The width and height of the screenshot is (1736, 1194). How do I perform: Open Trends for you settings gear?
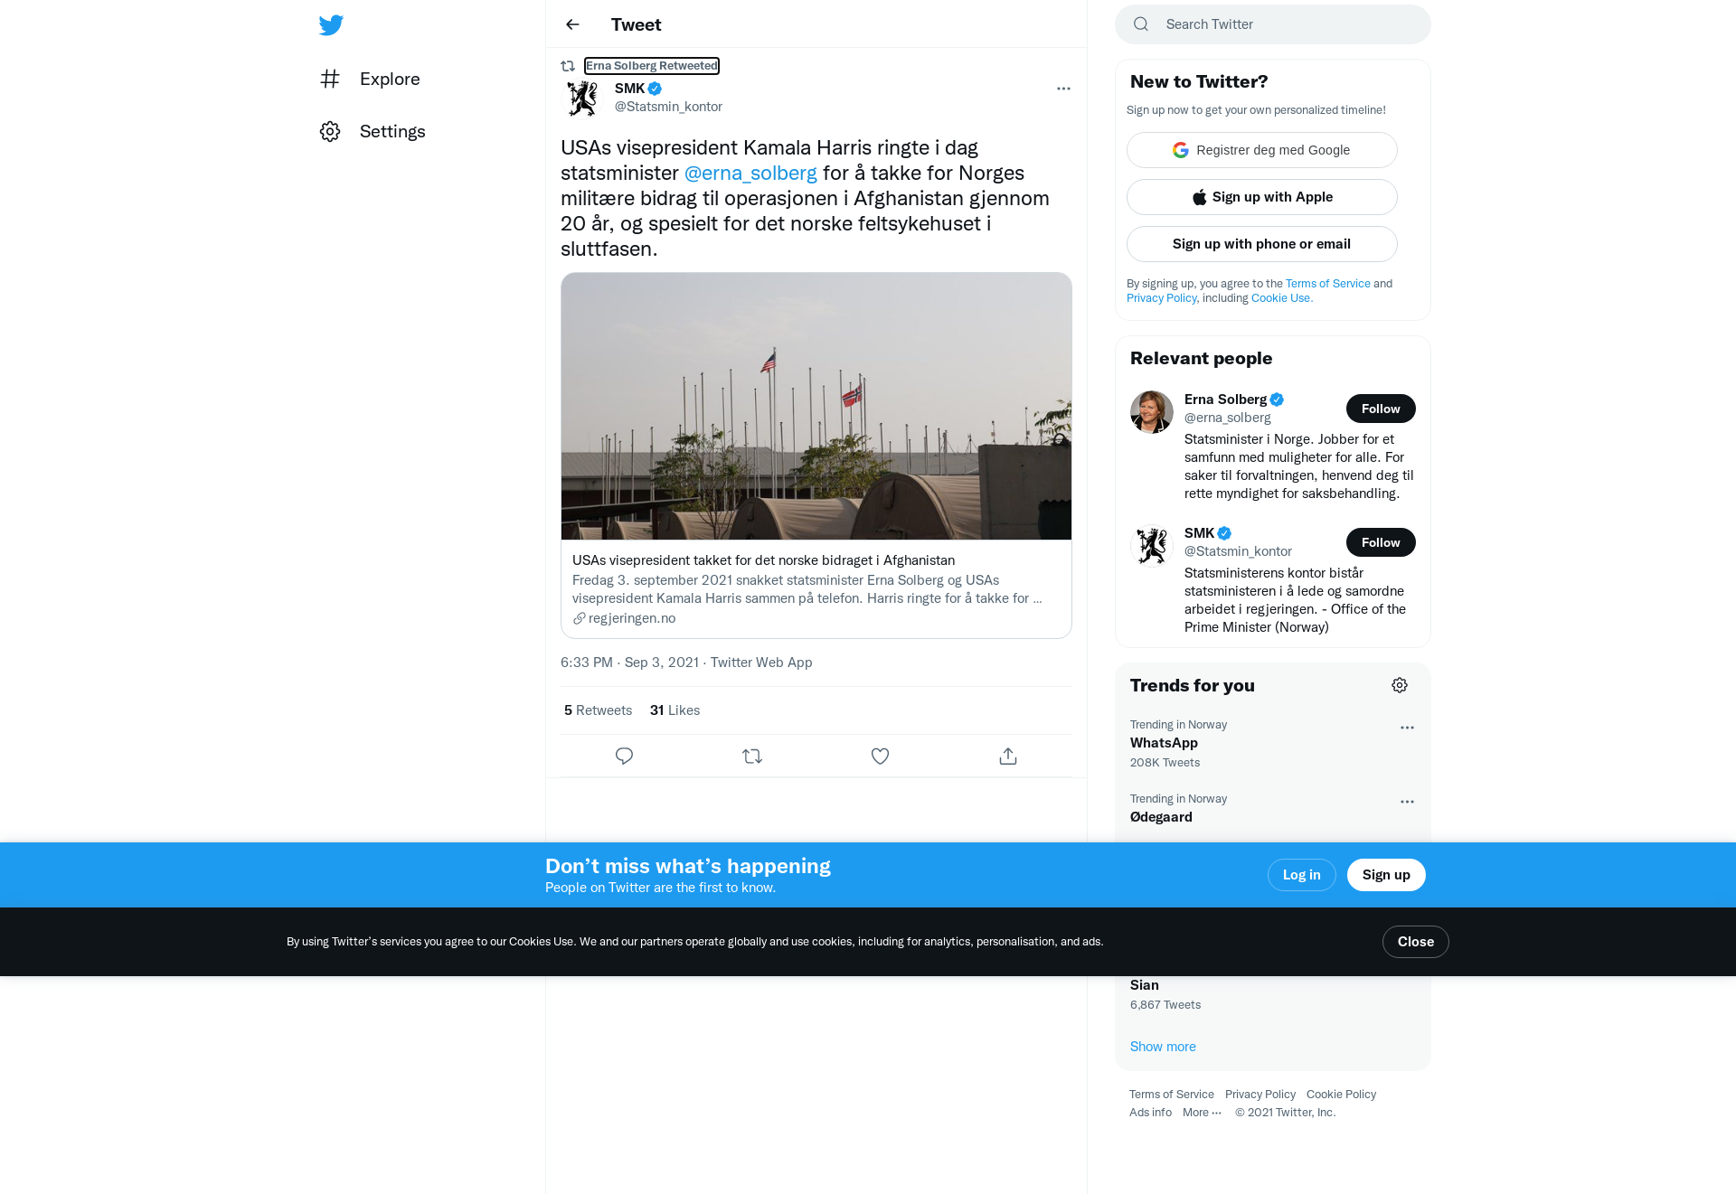(1400, 685)
